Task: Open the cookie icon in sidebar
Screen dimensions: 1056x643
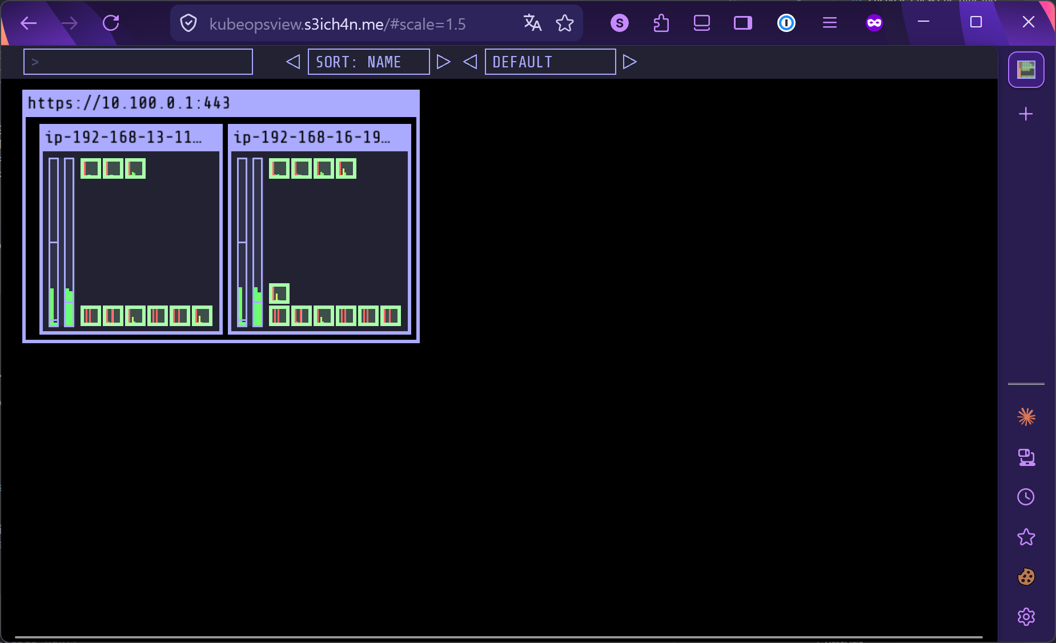Action: (x=1026, y=577)
